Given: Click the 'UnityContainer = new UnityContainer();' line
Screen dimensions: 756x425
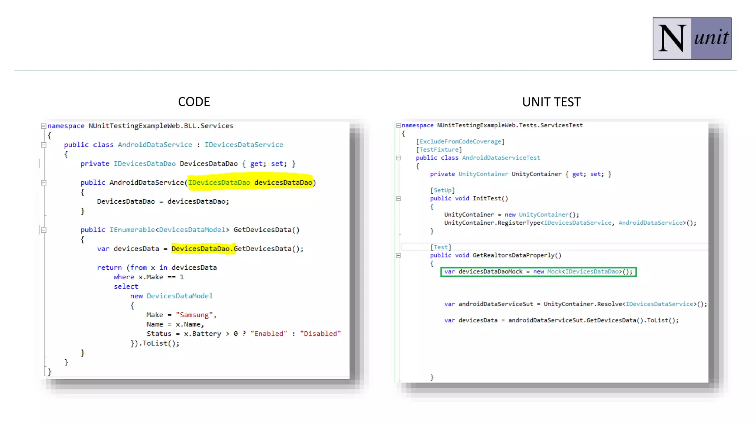Looking at the screenshot, I should tap(512, 215).
